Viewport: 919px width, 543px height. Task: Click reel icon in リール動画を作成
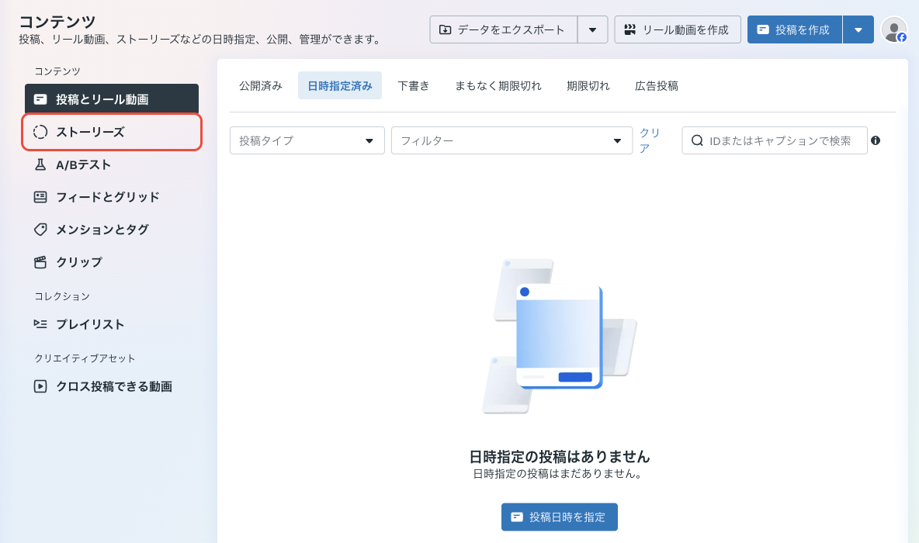630,29
